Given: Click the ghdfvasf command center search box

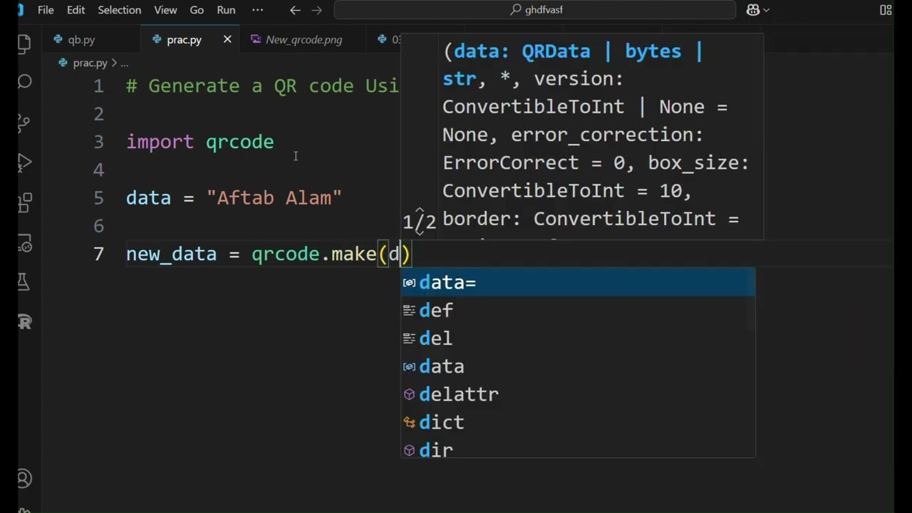Looking at the screenshot, I should tap(534, 10).
